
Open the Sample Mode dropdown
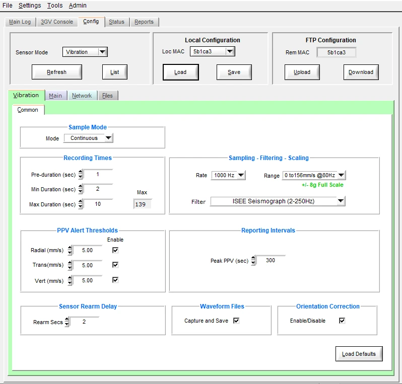click(88, 138)
